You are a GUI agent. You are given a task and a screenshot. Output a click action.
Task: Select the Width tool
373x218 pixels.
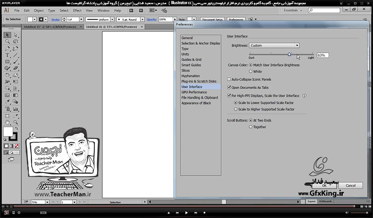(x=7, y=82)
